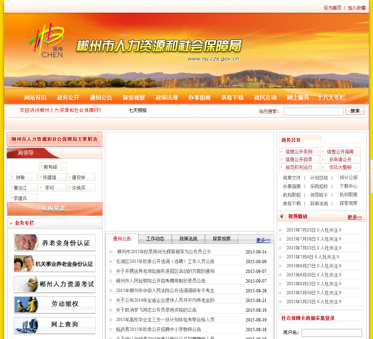Select leader 曹边江
Screen dimensions: 373x339
point(23,188)
